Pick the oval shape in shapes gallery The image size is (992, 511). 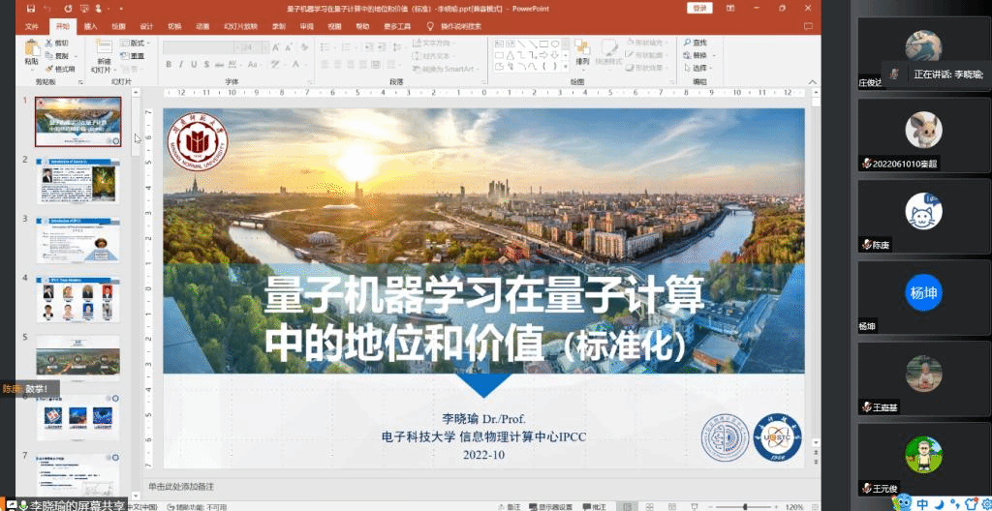555,44
